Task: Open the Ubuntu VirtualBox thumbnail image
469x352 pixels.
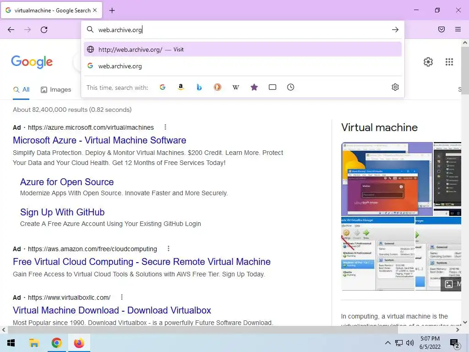Action: click(387, 179)
